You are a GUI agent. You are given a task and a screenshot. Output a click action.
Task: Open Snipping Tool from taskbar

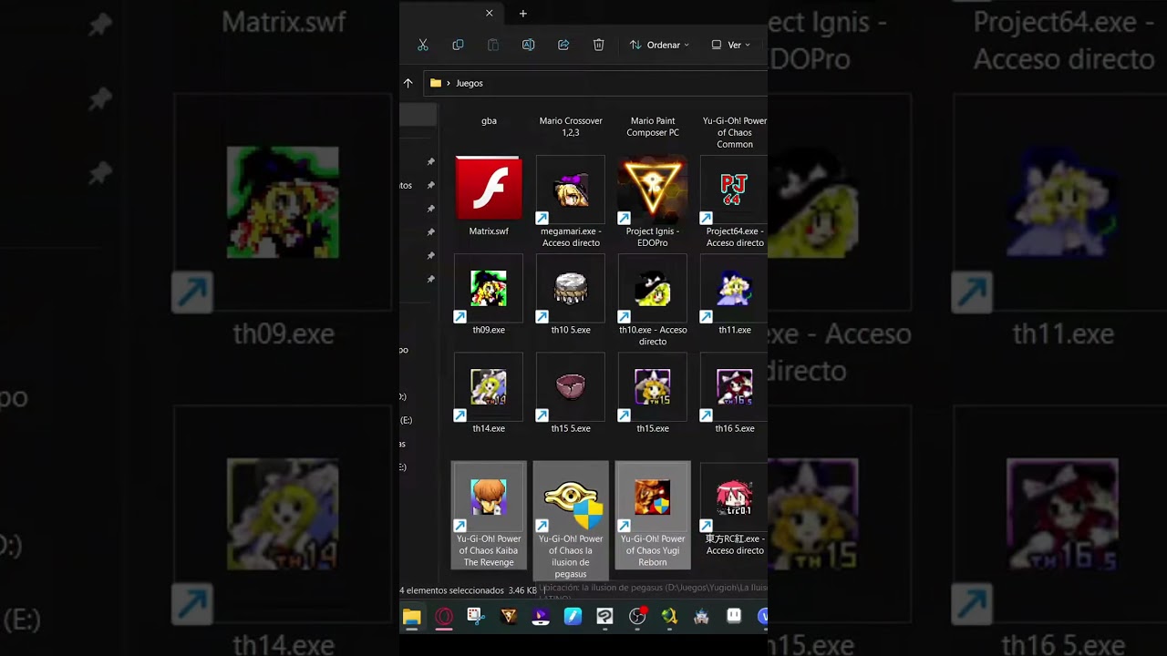(476, 617)
